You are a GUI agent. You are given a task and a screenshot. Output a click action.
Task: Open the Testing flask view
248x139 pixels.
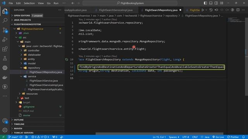pos(5,58)
